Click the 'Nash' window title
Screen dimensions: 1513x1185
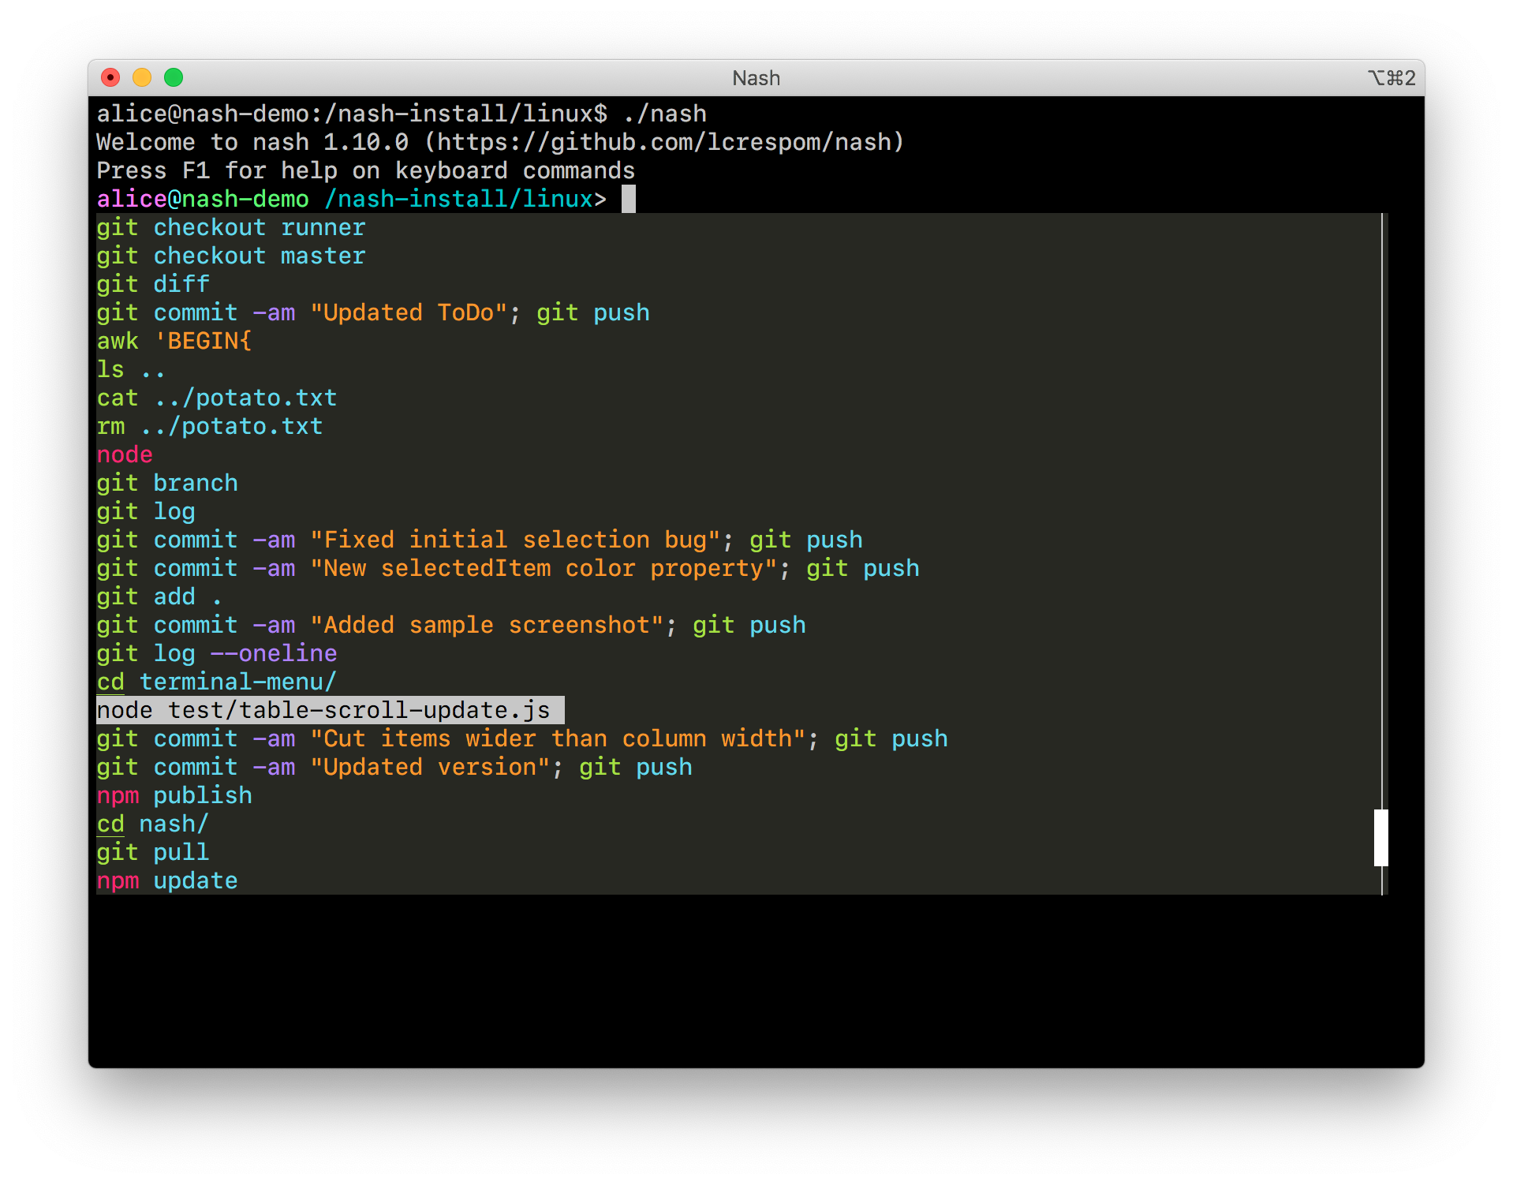pyautogui.click(x=756, y=78)
